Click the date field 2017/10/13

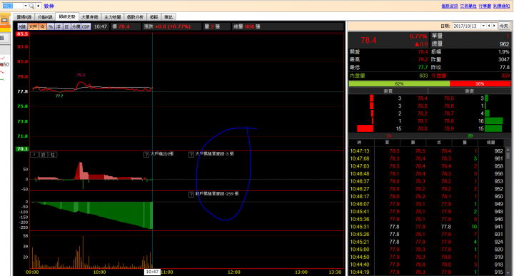click(467, 26)
